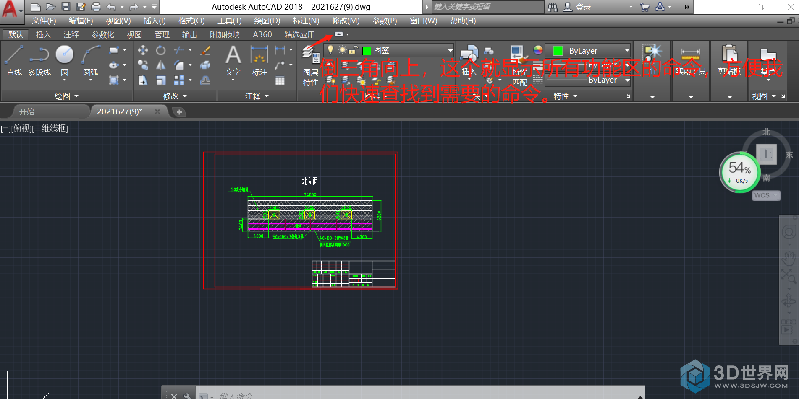Image resolution: width=799 pixels, height=399 pixels.
Task: Click the 特性匹配 match properties button
Action: point(520,66)
